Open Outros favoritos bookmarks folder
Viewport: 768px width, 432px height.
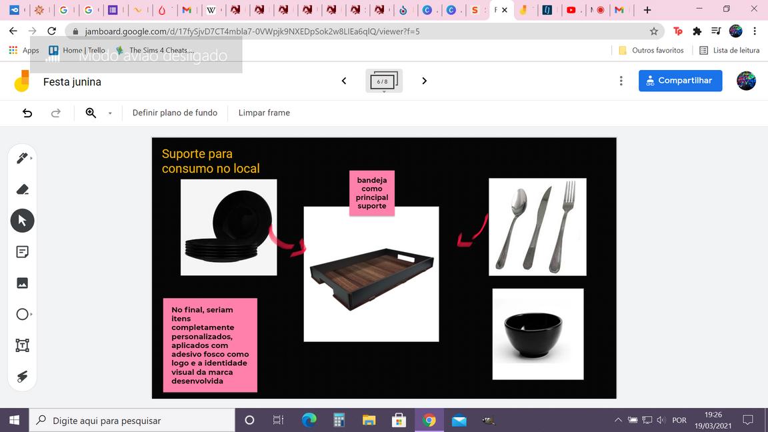click(651, 50)
